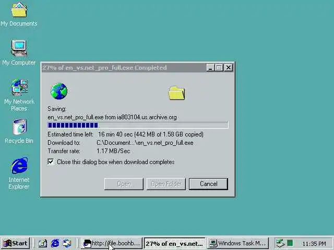
Task: Select the Recycle Bin icon
Action: pos(19,131)
